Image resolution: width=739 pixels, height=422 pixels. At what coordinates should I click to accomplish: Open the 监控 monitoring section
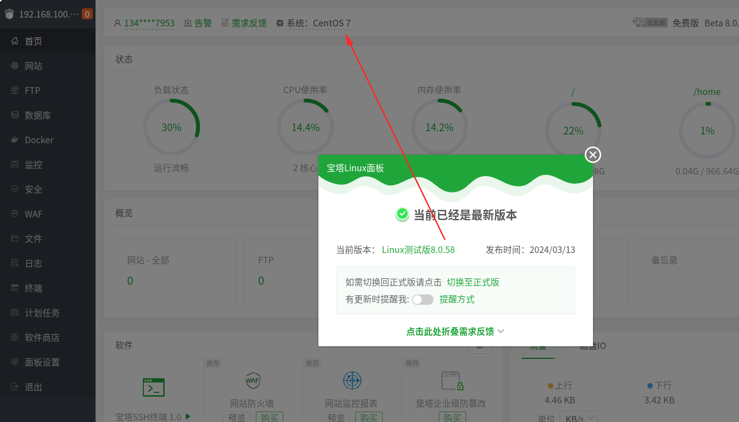48,165
